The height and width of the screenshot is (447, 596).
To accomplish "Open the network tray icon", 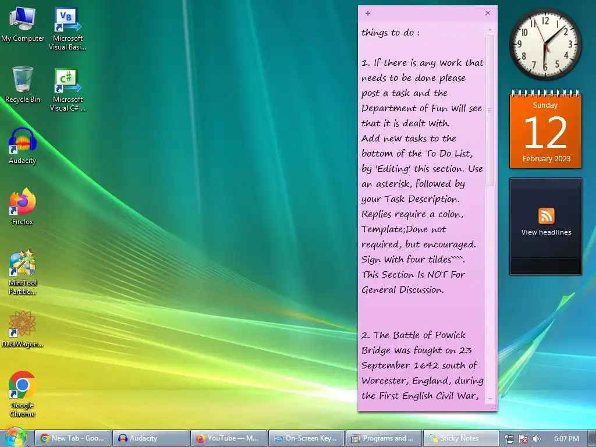I will pyautogui.click(x=509, y=439).
